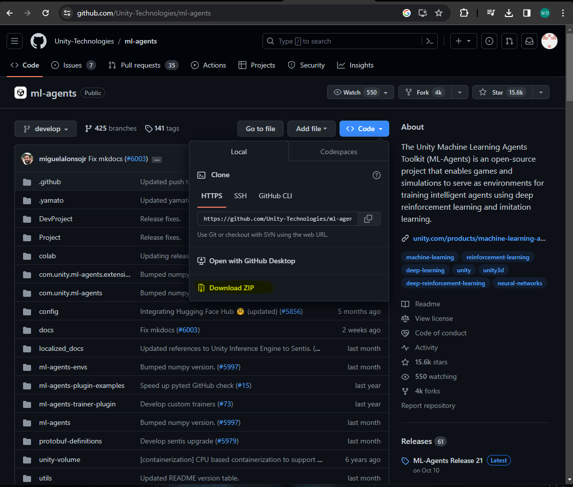
Task: Open the Pull requests tab
Action: pyautogui.click(x=143, y=66)
